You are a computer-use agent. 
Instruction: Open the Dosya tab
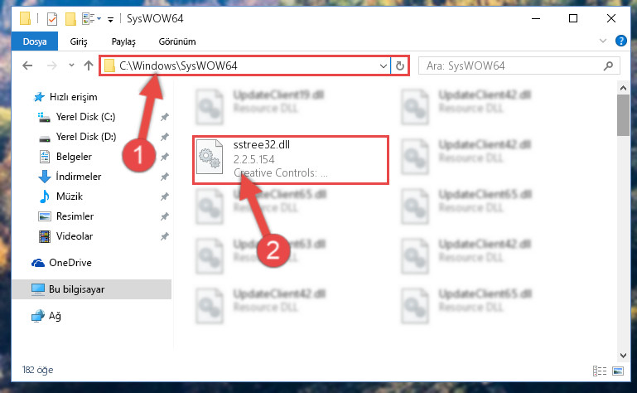[x=35, y=41]
